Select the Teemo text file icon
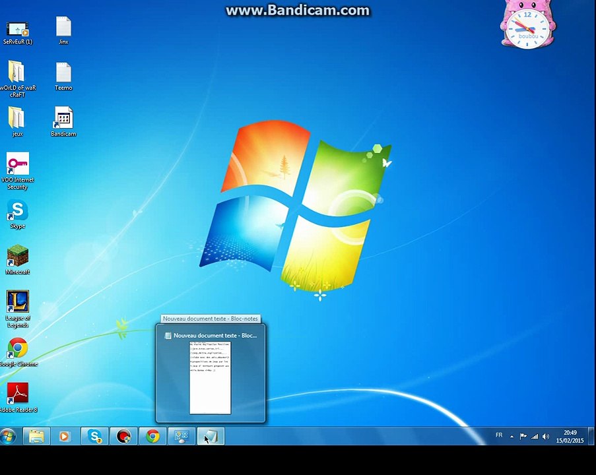 63,77
